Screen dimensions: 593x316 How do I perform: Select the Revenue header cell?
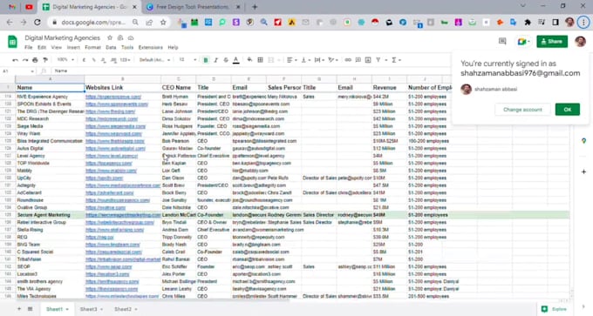[x=389, y=88]
